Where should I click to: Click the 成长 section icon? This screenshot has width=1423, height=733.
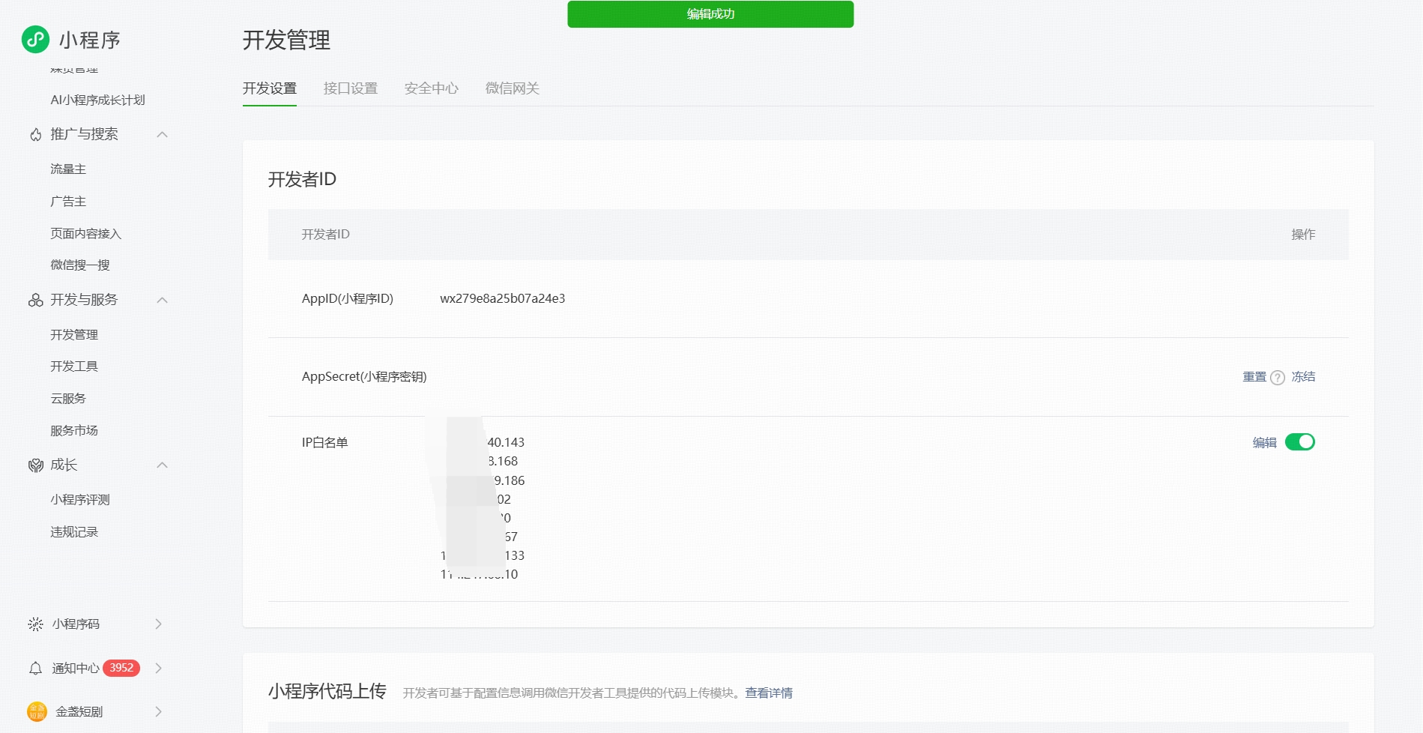click(35, 465)
